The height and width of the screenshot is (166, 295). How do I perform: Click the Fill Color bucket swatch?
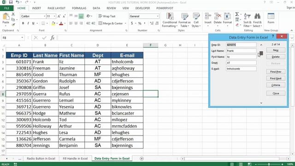pyautogui.click(x=53, y=24)
